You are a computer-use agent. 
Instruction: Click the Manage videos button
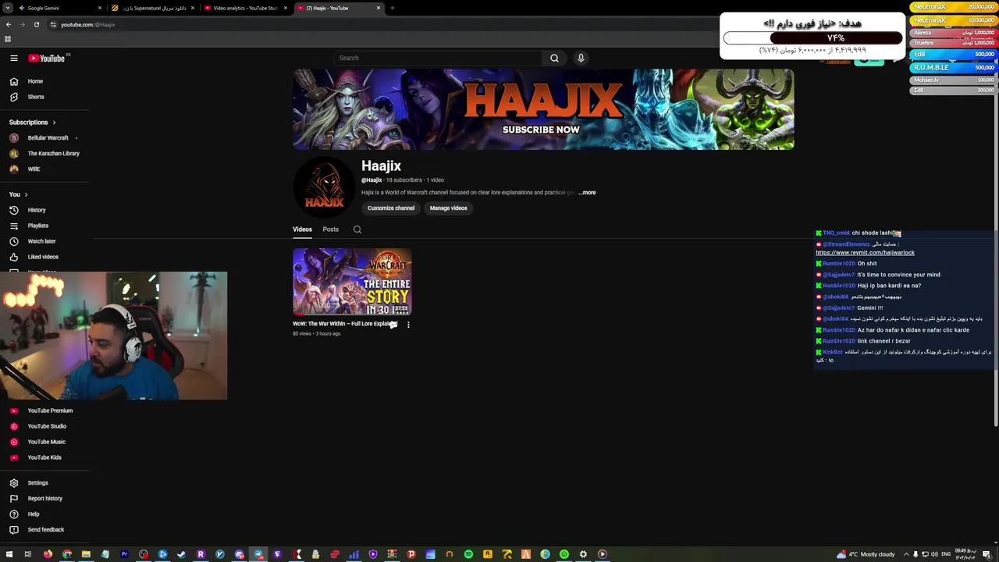[x=449, y=208]
